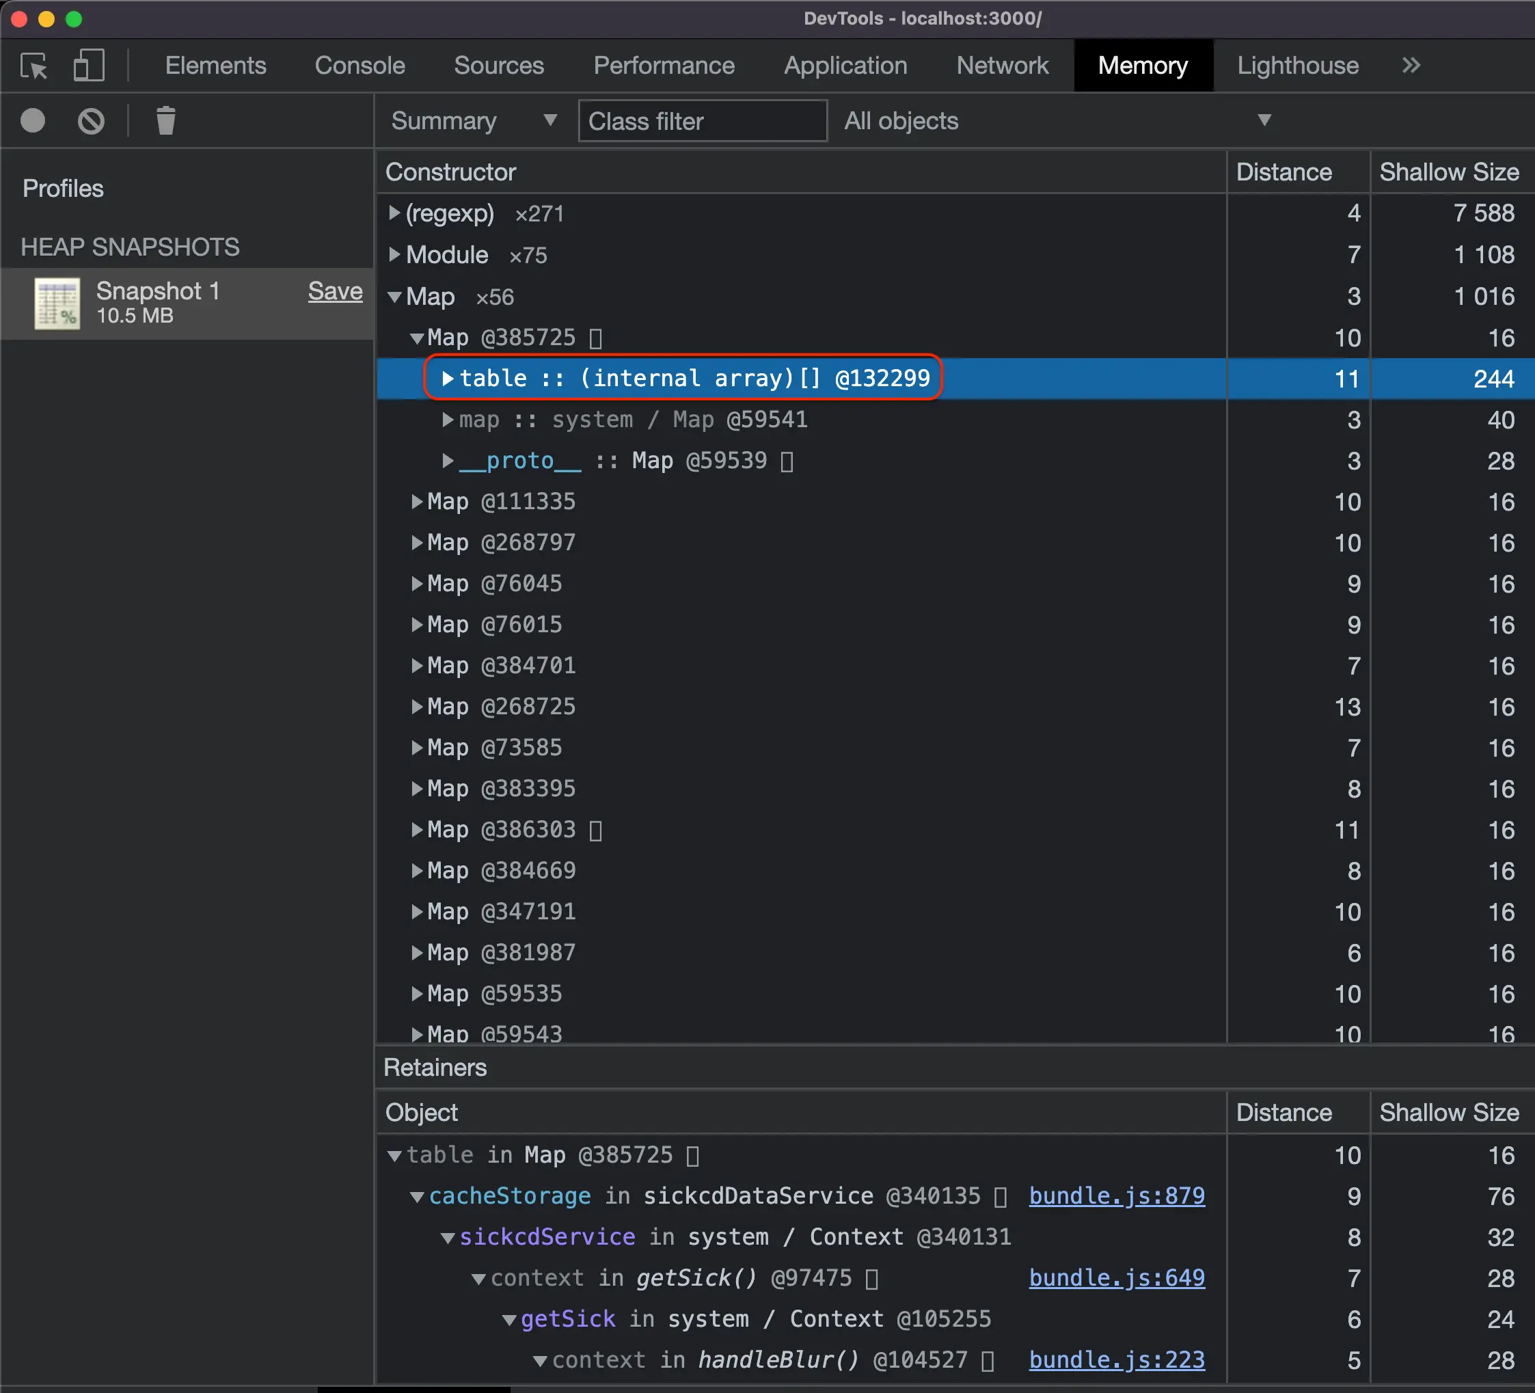Expand the (regexp) constructor row

pyautogui.click(x=394, y=213)
